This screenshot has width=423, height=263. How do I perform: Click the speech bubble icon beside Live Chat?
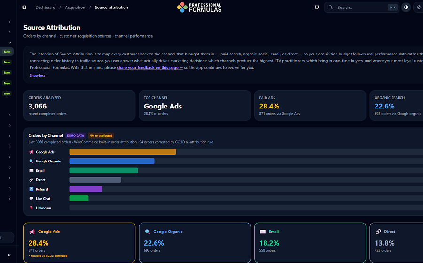click(x=31, y=198)
